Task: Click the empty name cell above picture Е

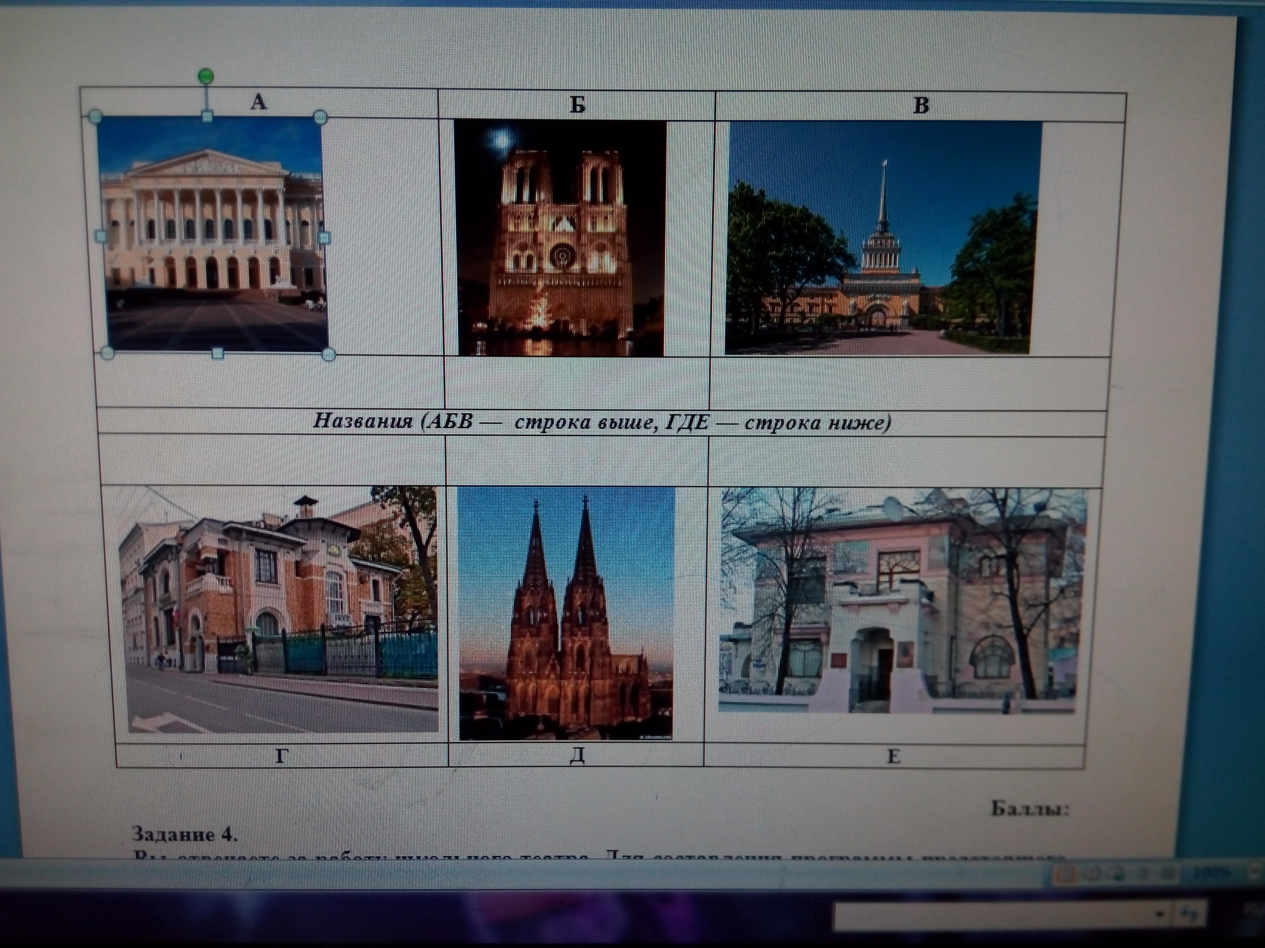Action: point(905,461)
